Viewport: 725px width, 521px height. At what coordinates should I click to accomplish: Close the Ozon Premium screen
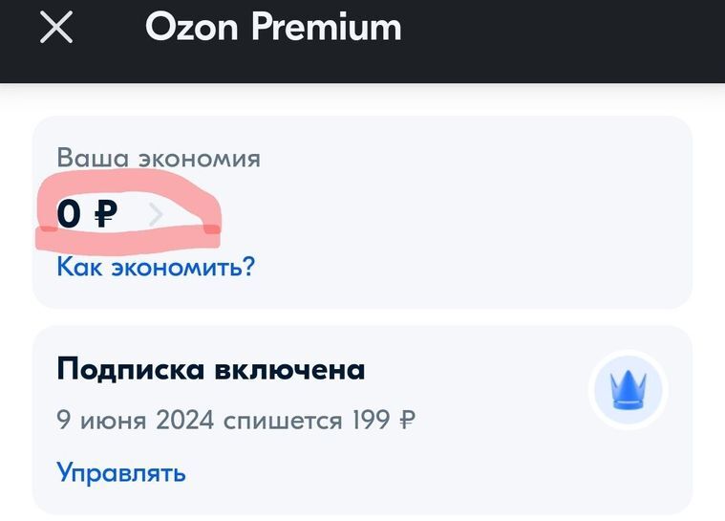pos(56,28)
